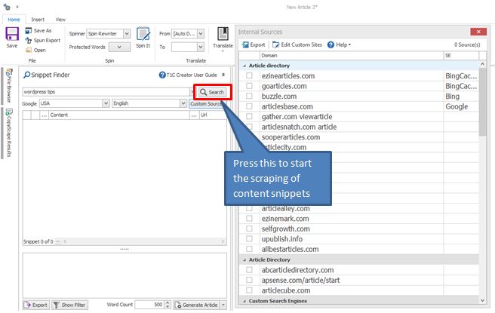Click Edit Custom Sites
The height and width of the screenshot is (313, 495).
(297, 44)
